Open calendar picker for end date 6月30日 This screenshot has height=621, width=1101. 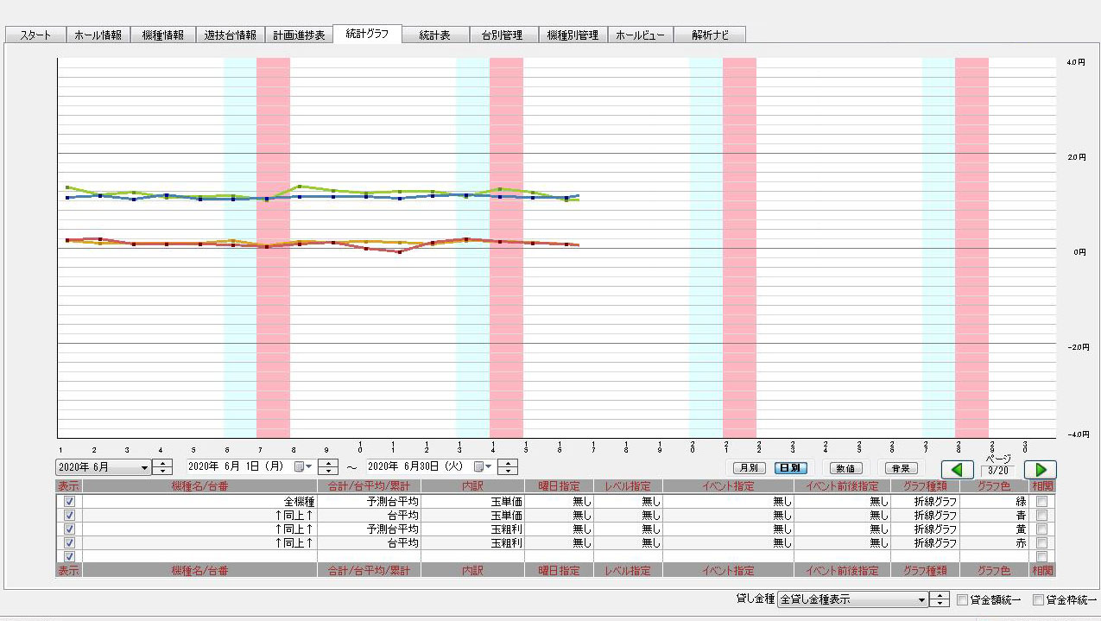click(483, 467)
